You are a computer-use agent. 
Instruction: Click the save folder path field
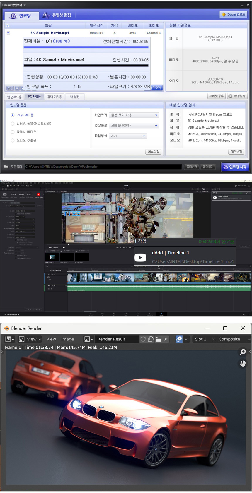103,167
